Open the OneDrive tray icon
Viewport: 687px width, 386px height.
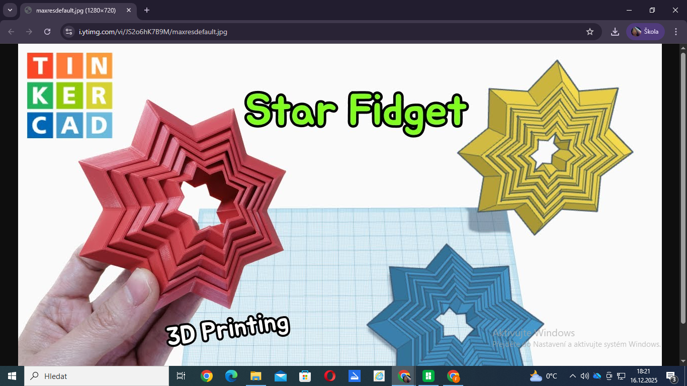coord(597,376)
